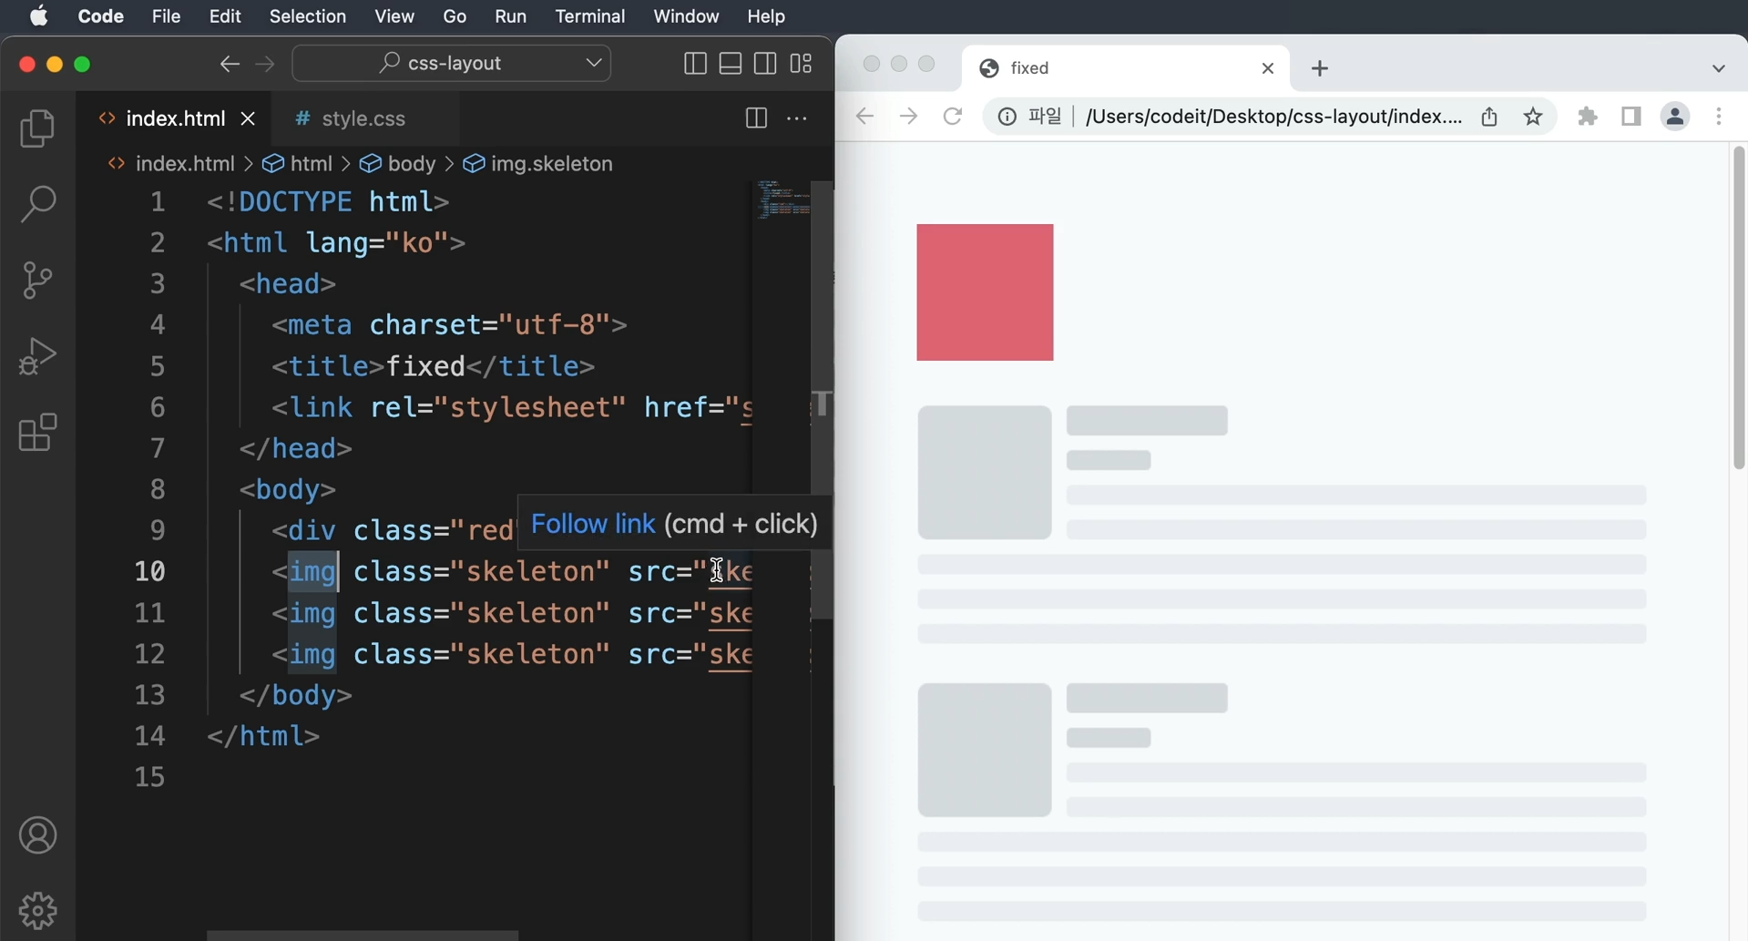
Task: Toggle the browser side panel
Action: tap(1631, 117)
